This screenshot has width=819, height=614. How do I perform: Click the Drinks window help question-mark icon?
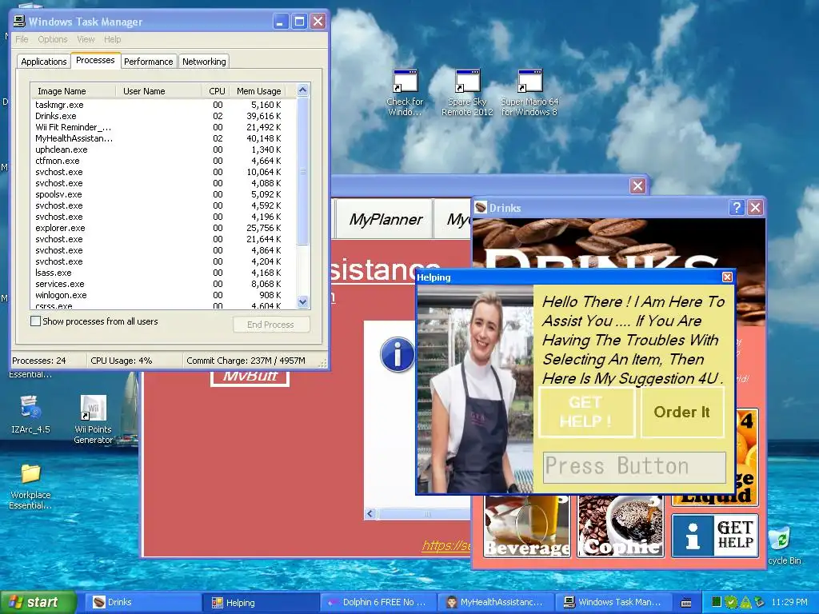(737, 208)
